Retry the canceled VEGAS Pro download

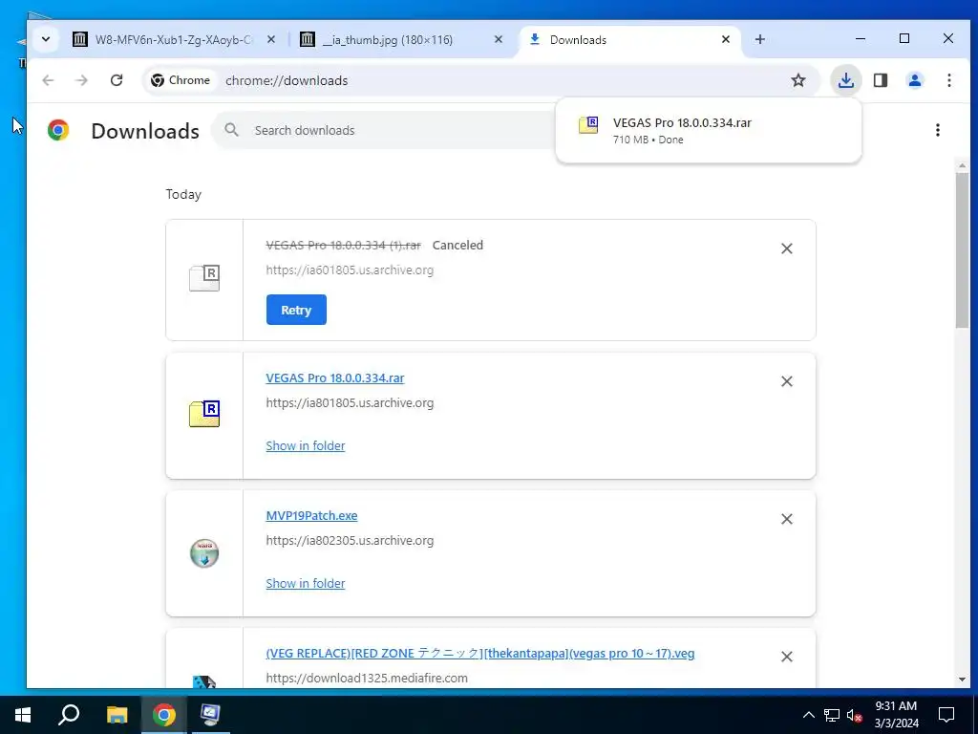click(296, 310)
